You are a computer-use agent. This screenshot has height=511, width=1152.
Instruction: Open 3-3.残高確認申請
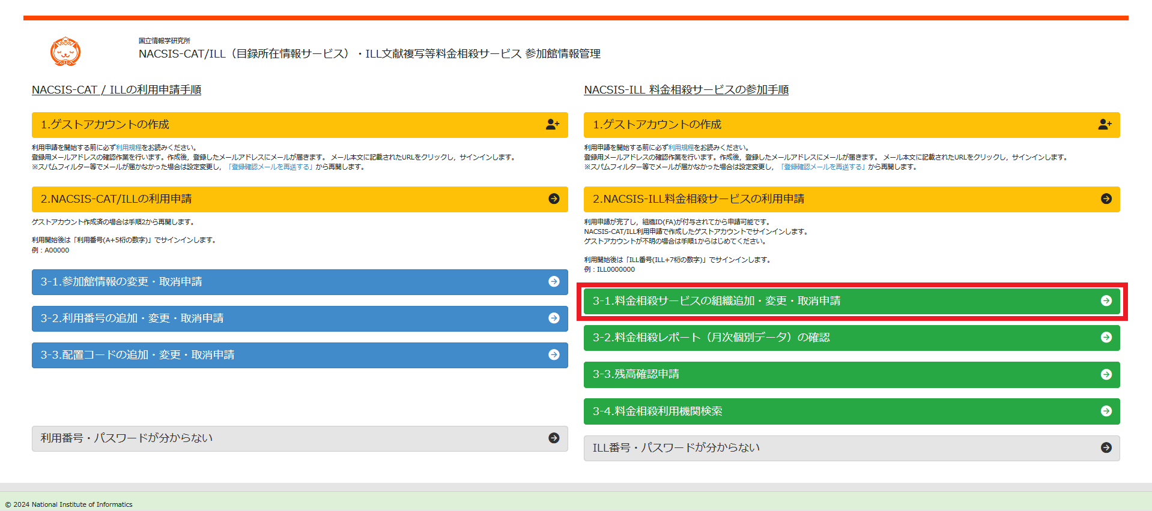point(852,375)
